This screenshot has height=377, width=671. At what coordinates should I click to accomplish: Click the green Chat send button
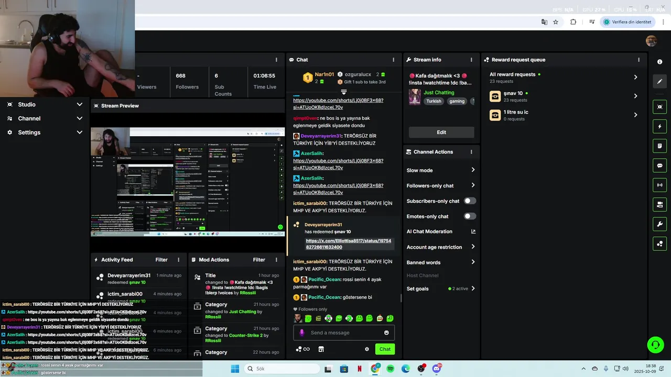[x=385, y=349]
